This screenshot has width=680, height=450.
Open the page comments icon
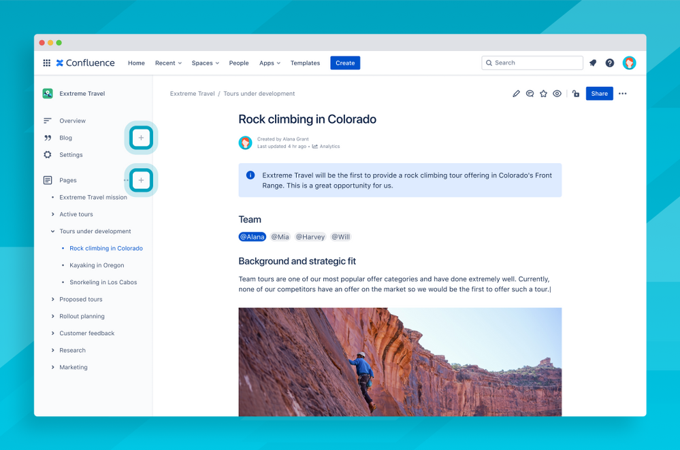[x=530, y=94]
